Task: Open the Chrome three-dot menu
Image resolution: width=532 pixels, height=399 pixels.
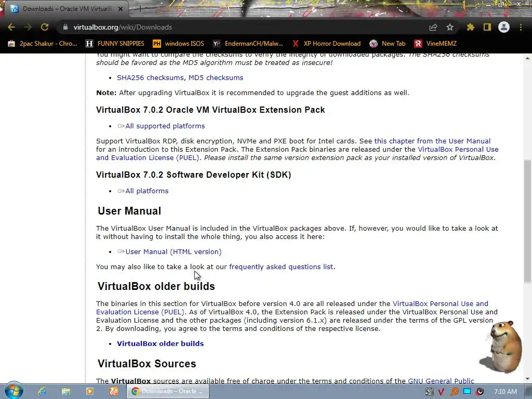Action: tap(521, 27)
